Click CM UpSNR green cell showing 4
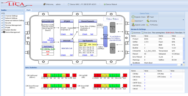Viewport: 188px width, 96px height. (118, 75)
